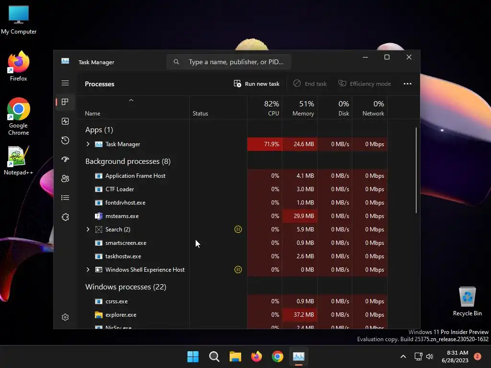The height and width of the screenshot is (368, 491).
Task: Sort by the Network column header
Action: (370, 108)
